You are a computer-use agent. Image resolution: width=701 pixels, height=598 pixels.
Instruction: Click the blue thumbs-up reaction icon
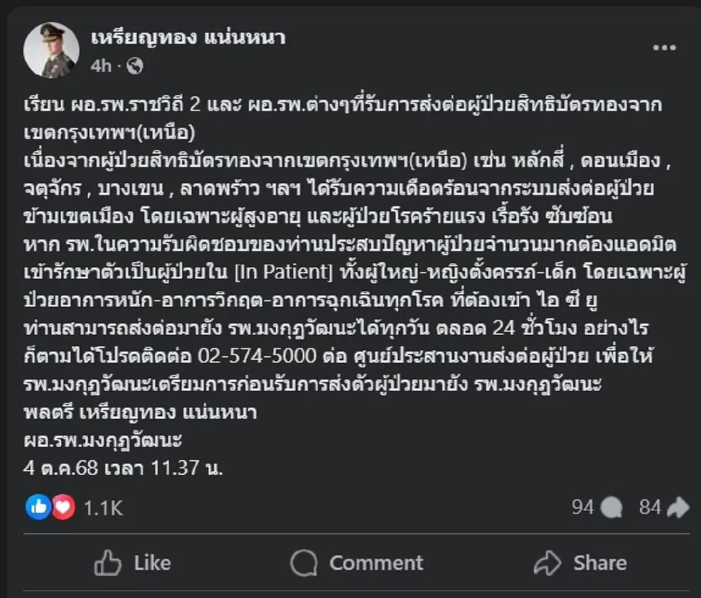point(39,507)
